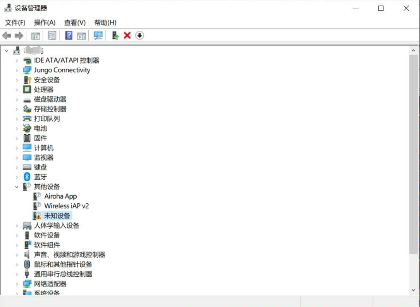
Task: Click the blue Help question-mark icon
Action: click(69, 35)
